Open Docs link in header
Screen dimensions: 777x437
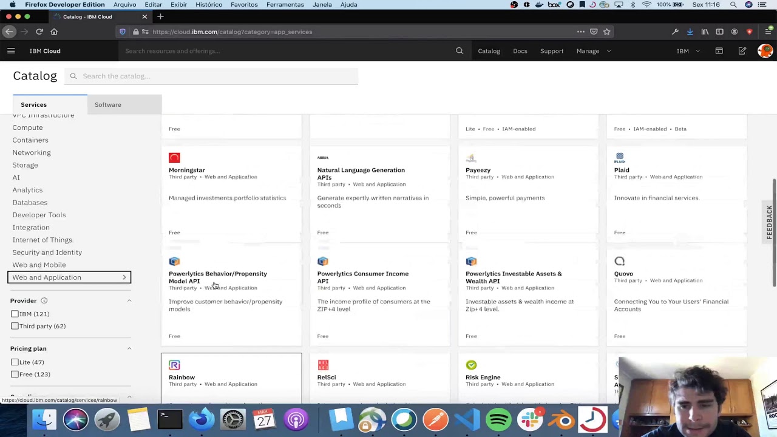(x=520, y=51)
